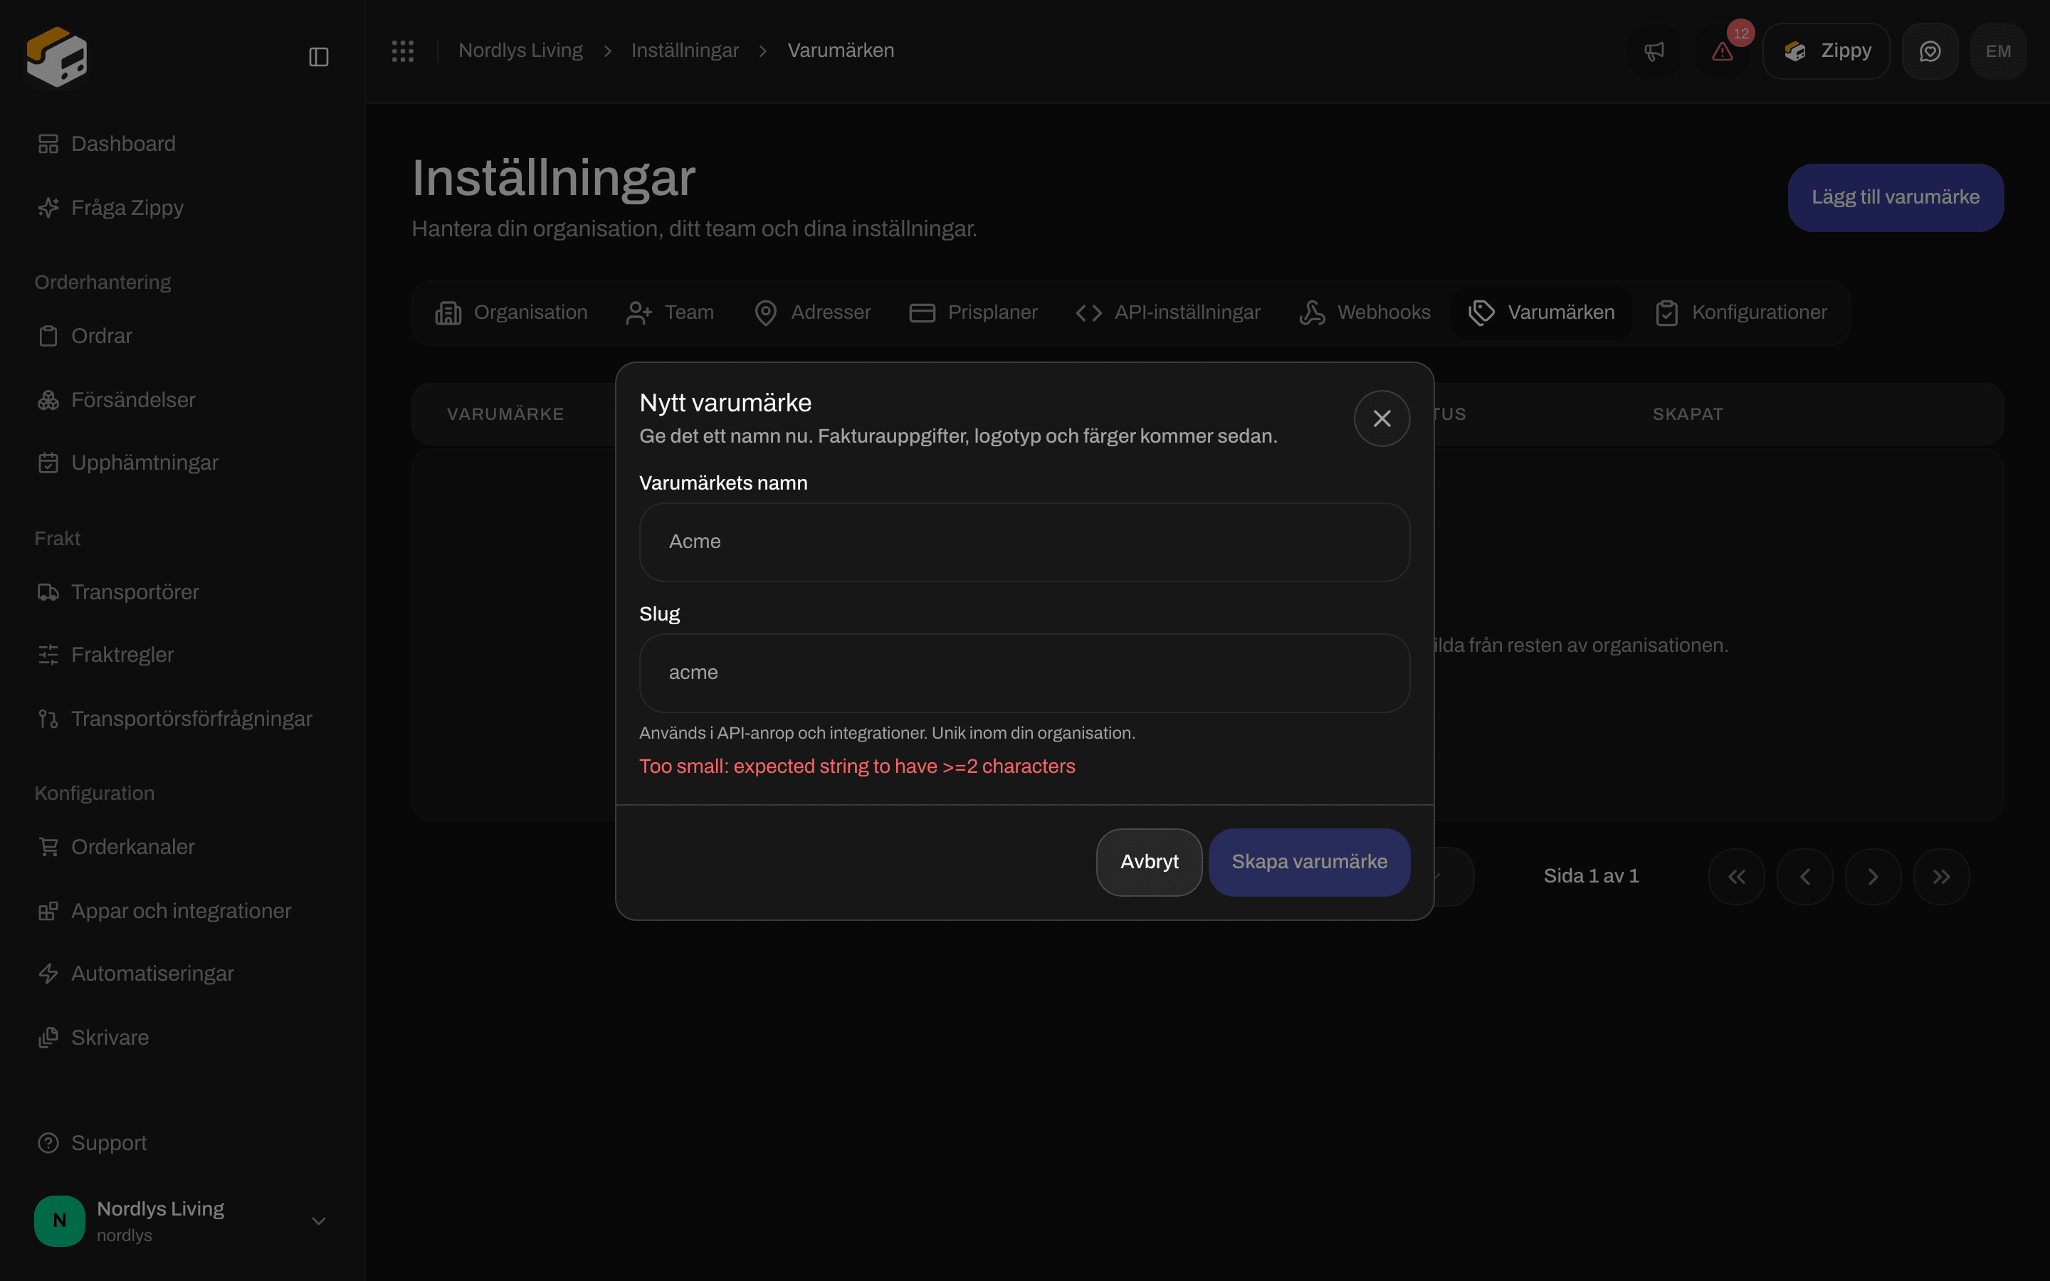2050x1281 pixels.
Task: Open Appar och integrationer in the sidebar
Action: coord(164,911)
